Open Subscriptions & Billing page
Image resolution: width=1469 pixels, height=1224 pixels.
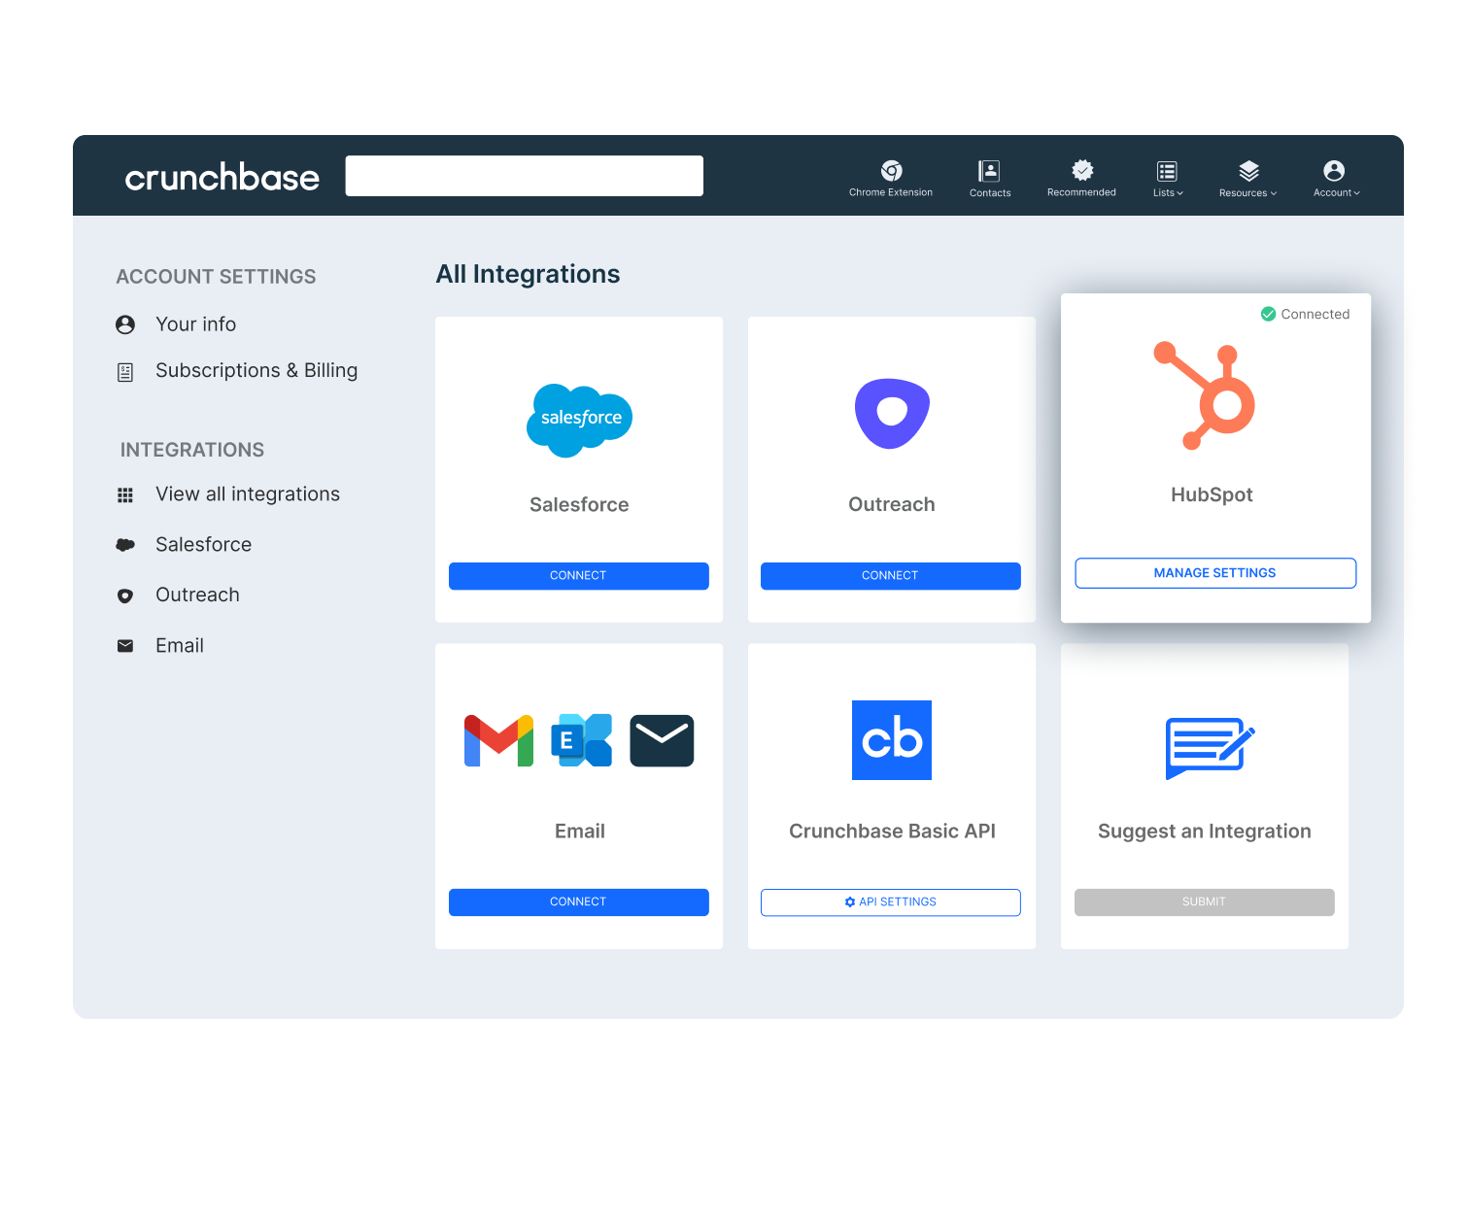pyautogui.click(x=256, y=371)
